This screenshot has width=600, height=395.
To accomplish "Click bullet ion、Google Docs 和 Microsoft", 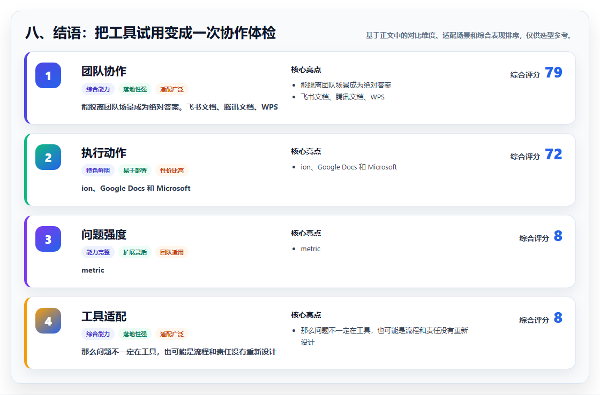I will click(x=349, y=167).
